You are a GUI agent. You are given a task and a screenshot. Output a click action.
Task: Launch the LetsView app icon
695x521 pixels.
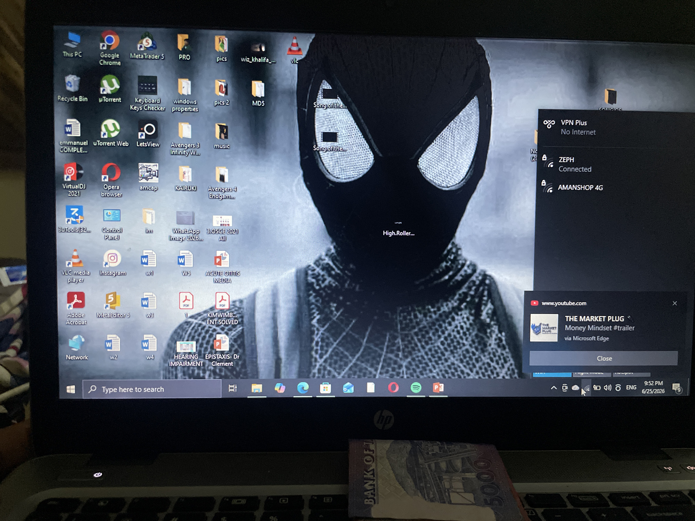[148, 134]
